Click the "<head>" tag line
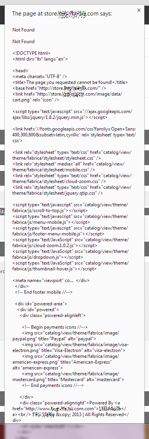Image resolution: width=149 pixels, height=439 pixels. click(x=21, y=71)
